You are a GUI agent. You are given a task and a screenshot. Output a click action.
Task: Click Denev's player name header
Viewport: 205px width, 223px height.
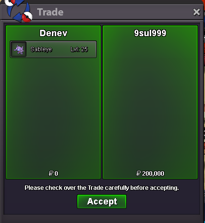coord(53,33)
